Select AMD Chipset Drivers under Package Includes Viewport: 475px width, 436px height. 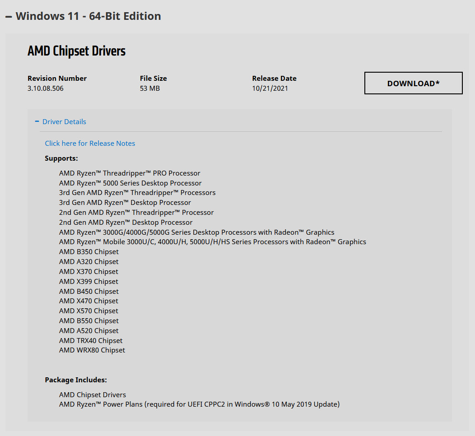93,395
